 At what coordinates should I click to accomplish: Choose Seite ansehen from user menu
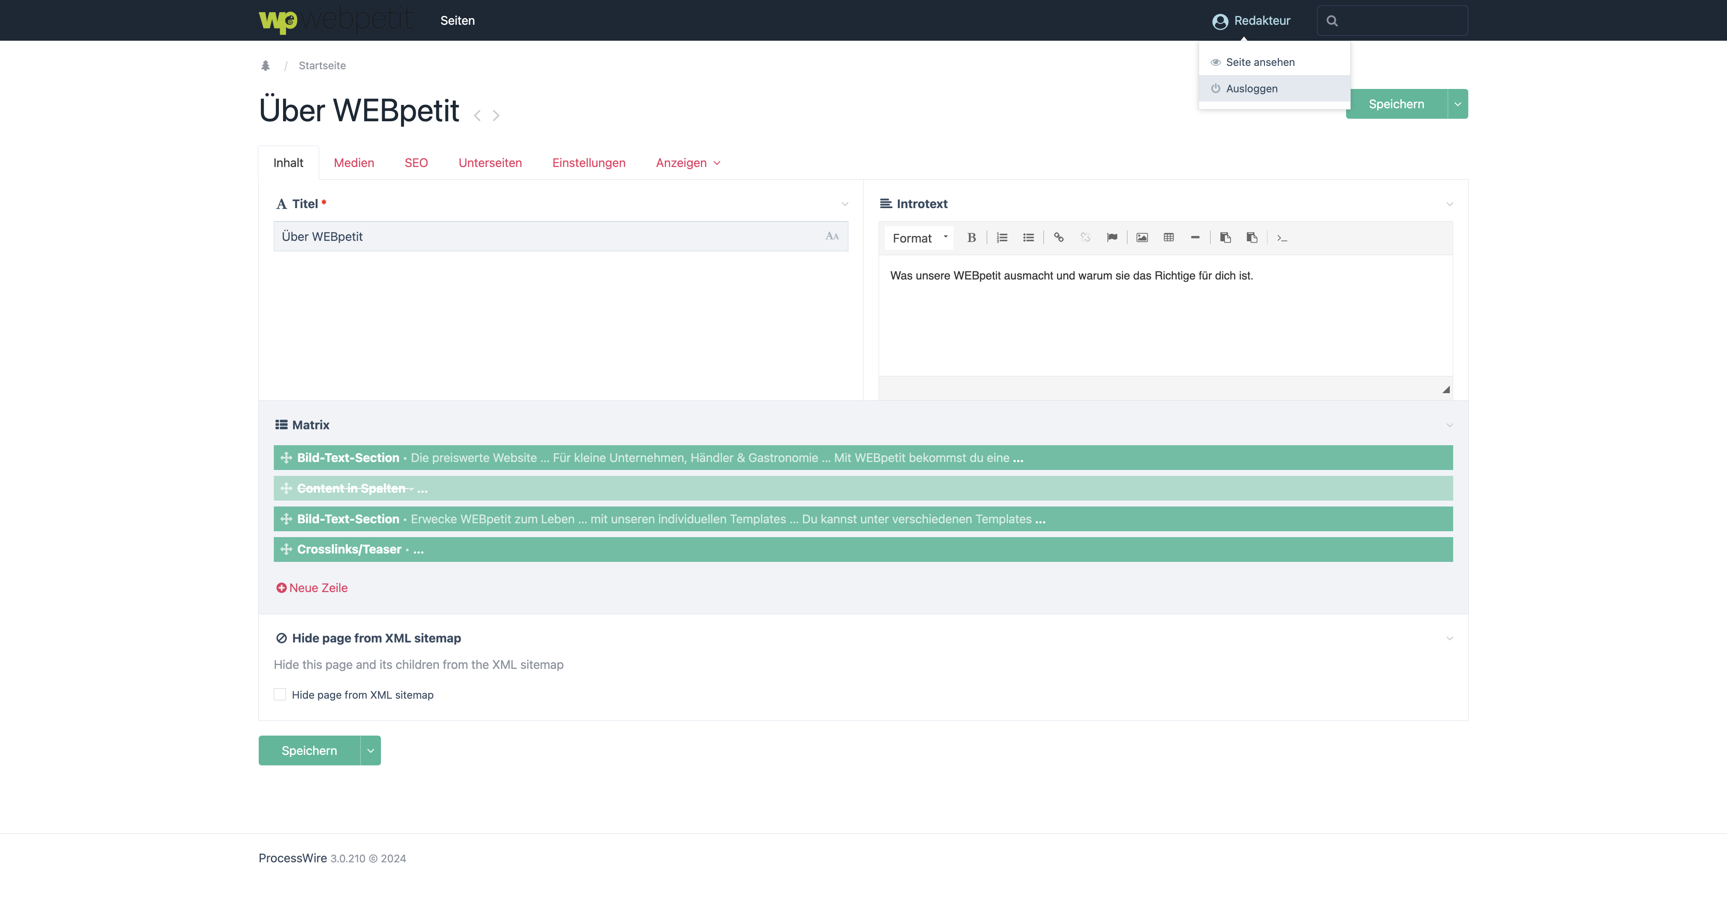pos(1275,63)
